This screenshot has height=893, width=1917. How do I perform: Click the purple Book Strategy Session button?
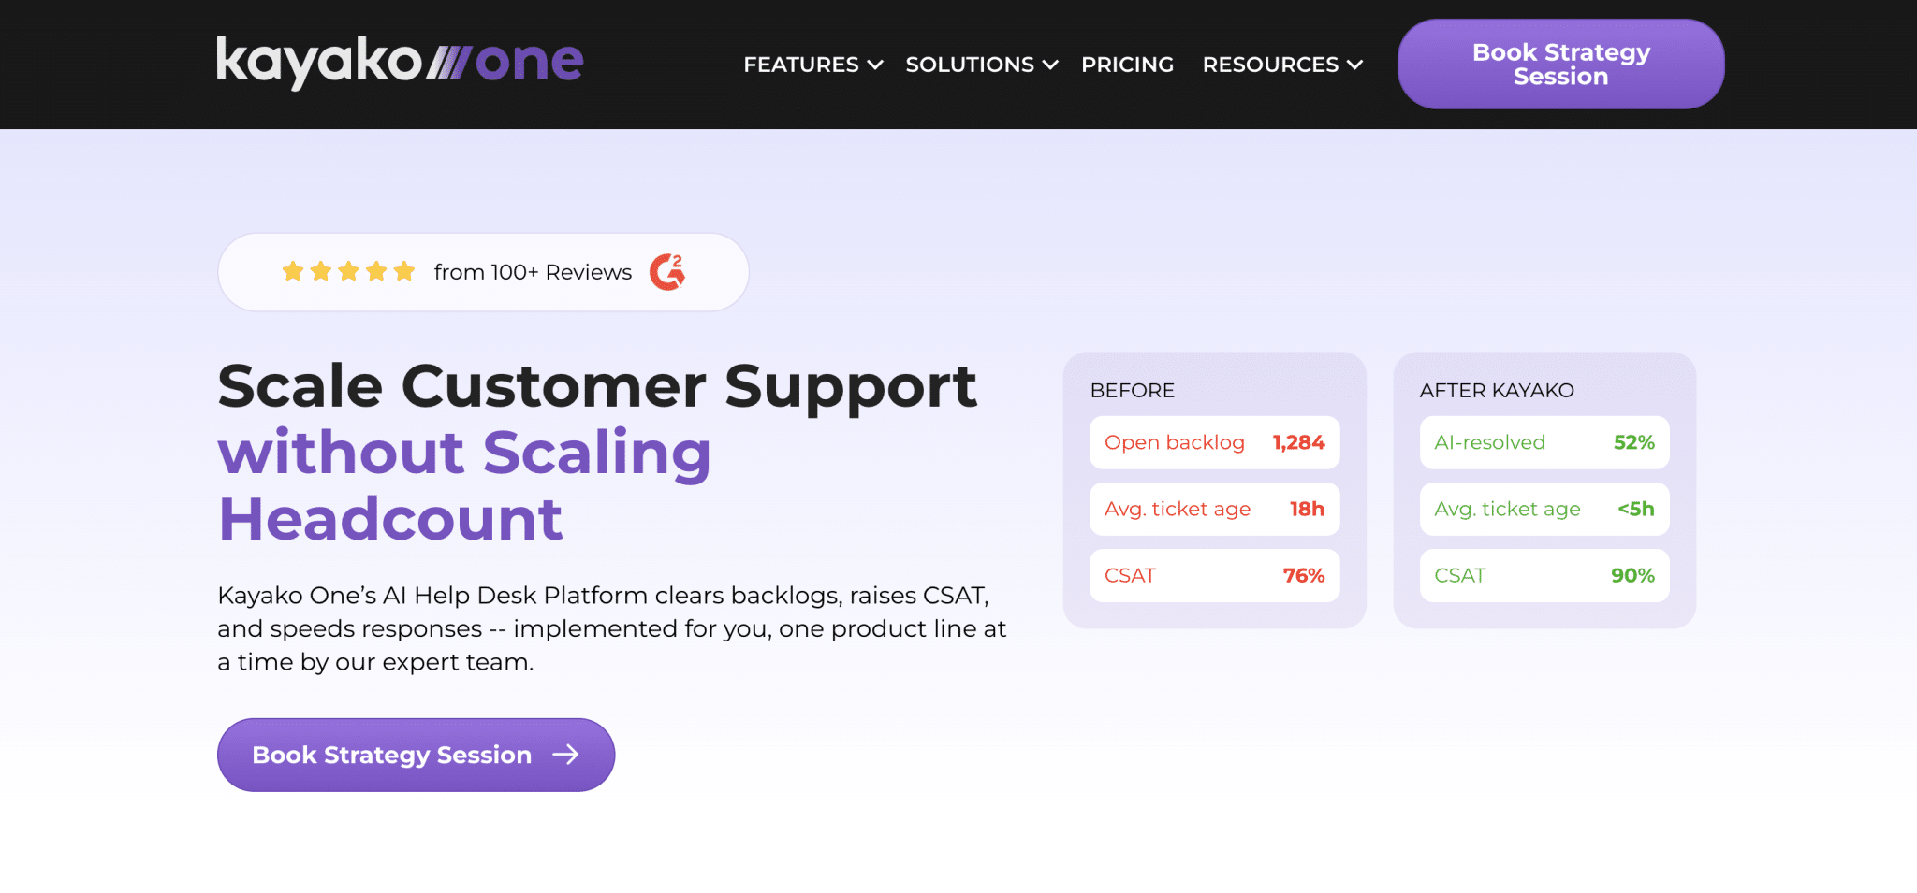point(415,755)
